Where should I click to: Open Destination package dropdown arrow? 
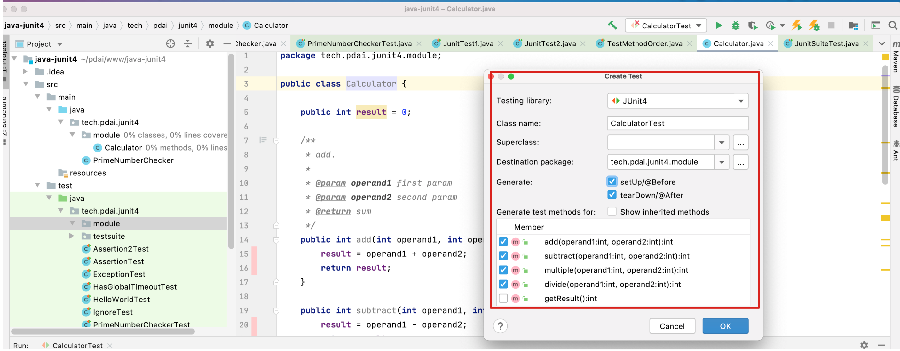pyautogui.click(x=722, y=162)
